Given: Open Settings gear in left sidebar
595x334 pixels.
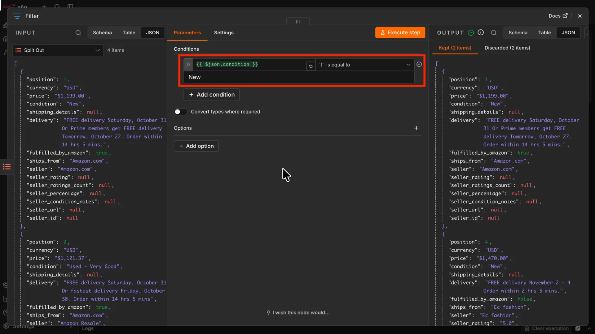Looking at the screenshot, I should coord(6,326).
